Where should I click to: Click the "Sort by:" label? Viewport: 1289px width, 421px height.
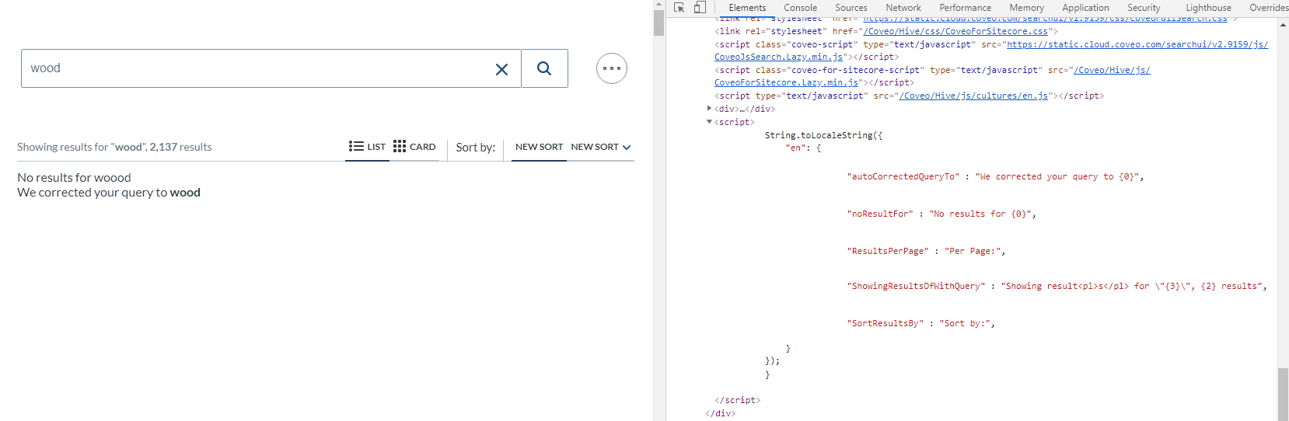[475, 147]
